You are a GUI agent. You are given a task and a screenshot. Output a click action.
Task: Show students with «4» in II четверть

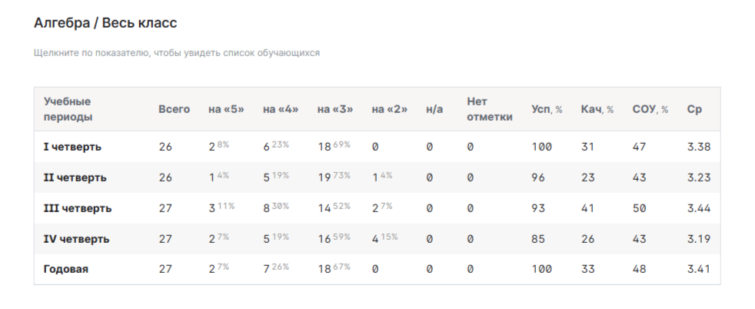pyautogui.click(x=276, y=177)
